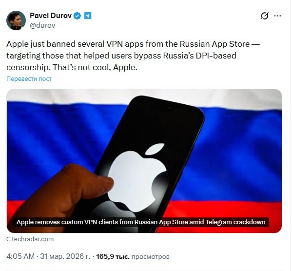Click the TechRadar article headline caption
The image size is (292, 271).
click(141, 222)
